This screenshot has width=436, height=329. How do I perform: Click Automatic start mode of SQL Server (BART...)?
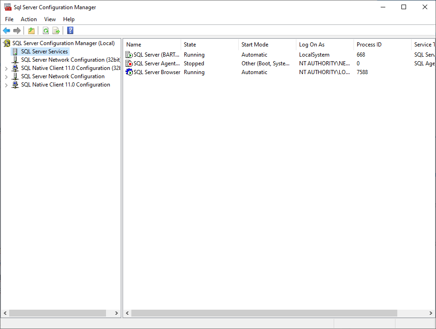pos(254,55)
